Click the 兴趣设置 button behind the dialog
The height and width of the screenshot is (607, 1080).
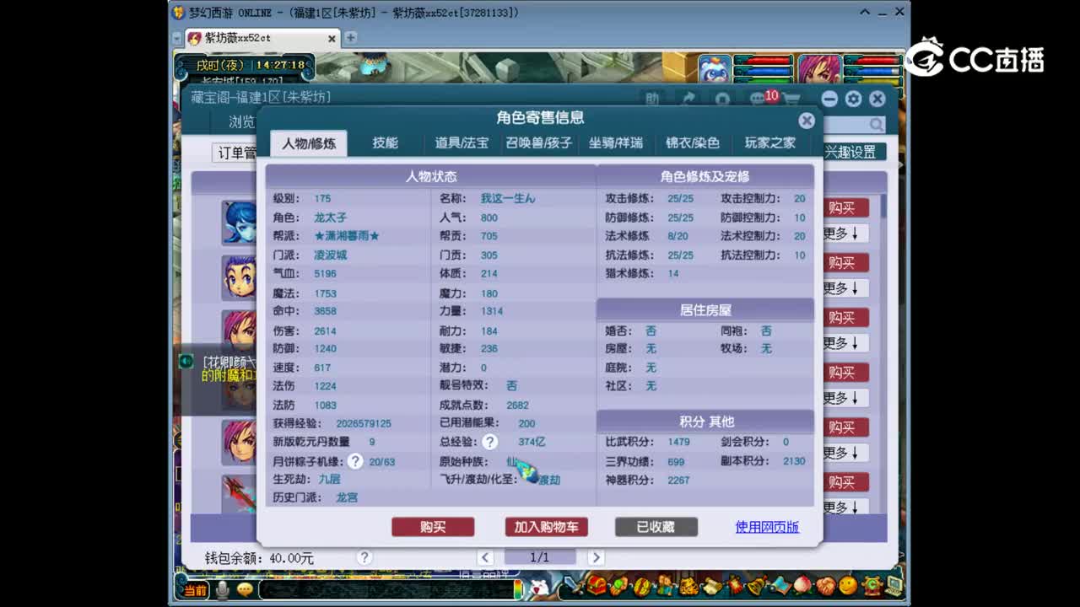(x=853, y=153)
